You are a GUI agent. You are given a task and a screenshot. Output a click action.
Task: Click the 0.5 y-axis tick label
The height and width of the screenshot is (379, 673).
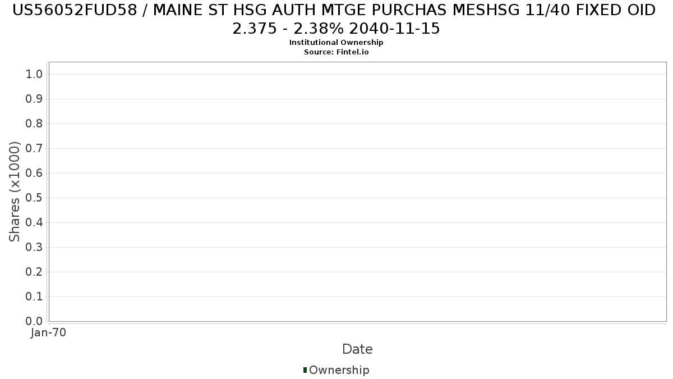coord(34,198)
